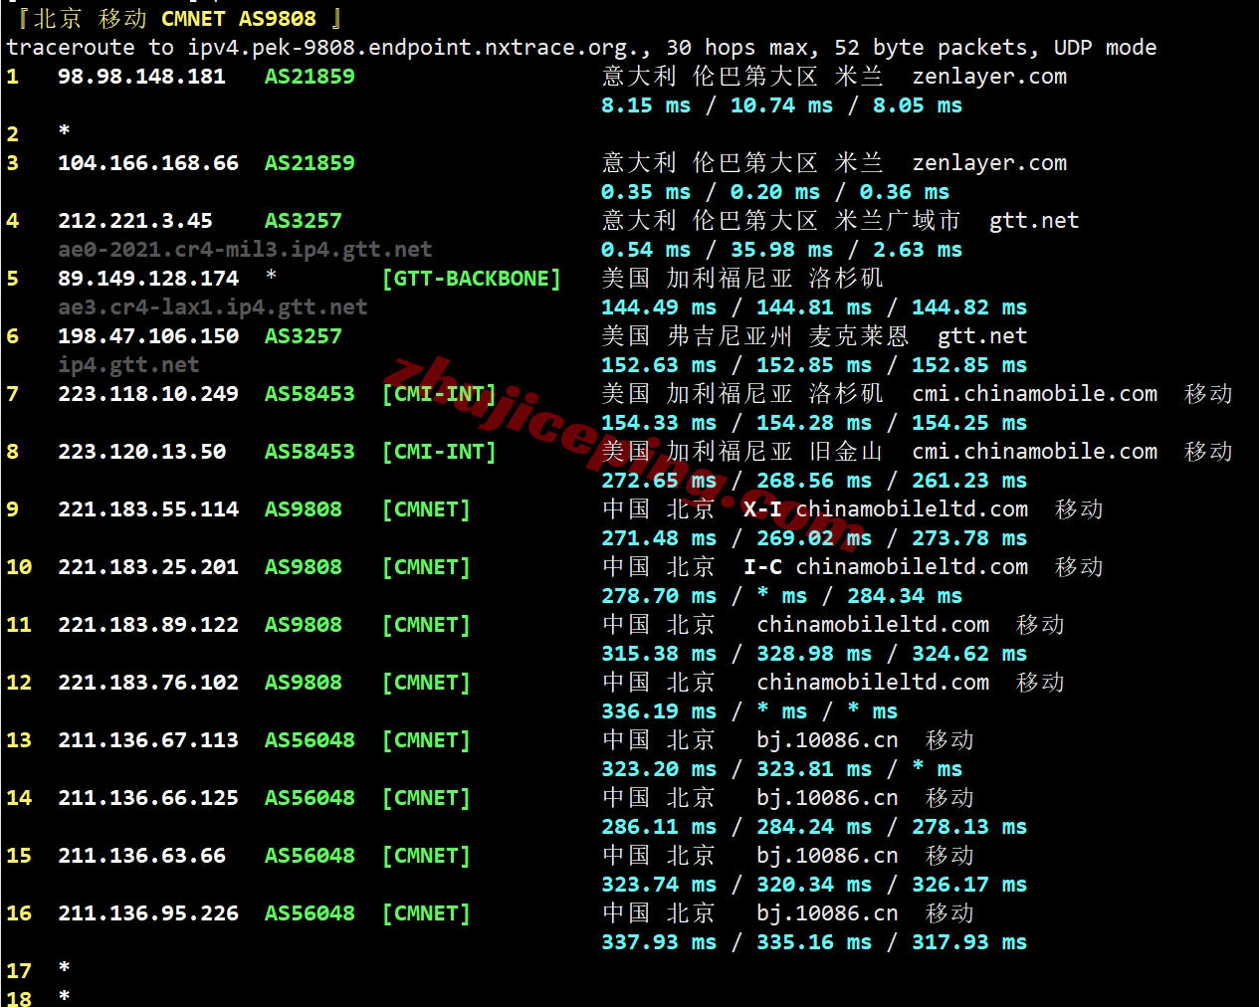1259x1007 pixels.
Task: Click IP address 211.136.63.66
Action: (141, 856)
